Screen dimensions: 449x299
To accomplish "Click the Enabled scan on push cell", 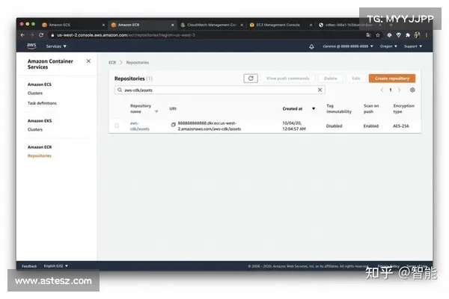I will 371,126.
